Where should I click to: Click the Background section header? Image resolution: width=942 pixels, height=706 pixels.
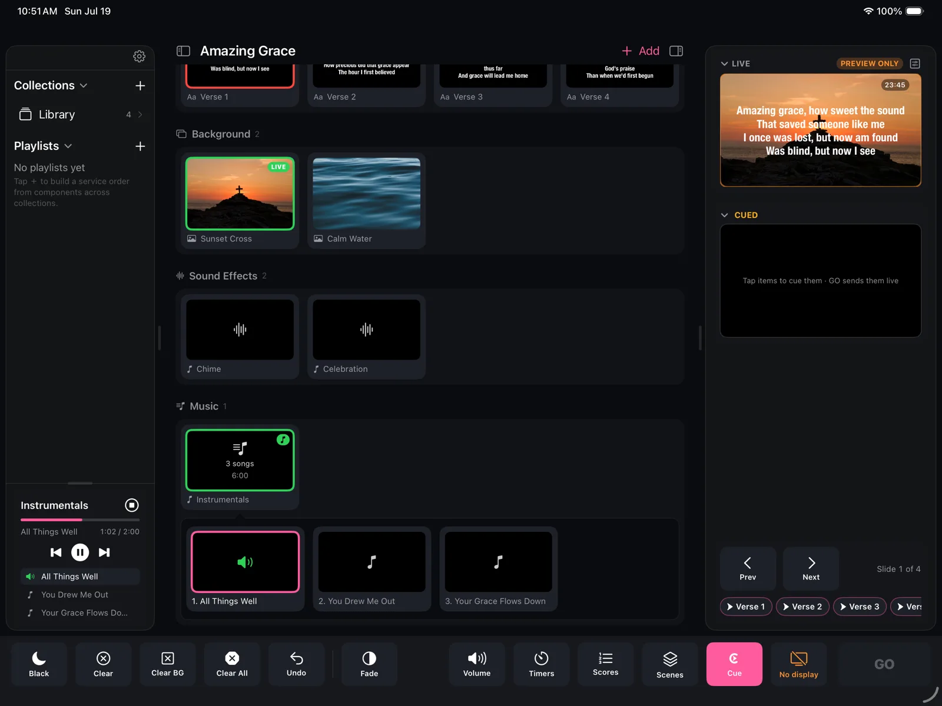(218, 134)
